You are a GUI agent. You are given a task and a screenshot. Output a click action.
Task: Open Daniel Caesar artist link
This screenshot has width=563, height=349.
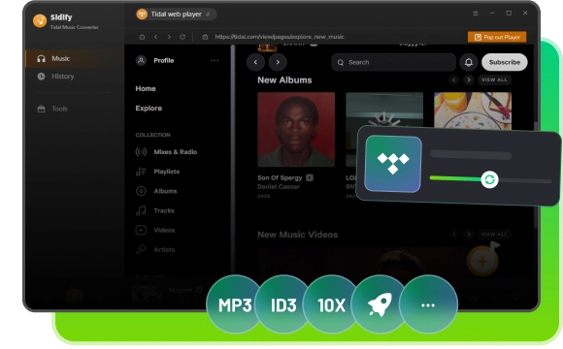point(279,187)
